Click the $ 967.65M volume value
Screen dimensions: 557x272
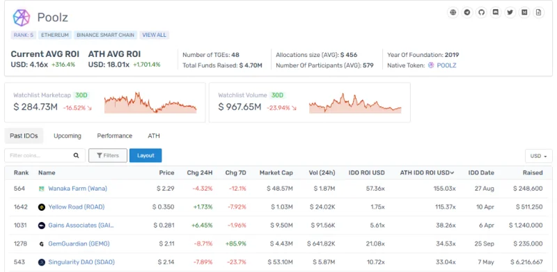coord(240,106)
